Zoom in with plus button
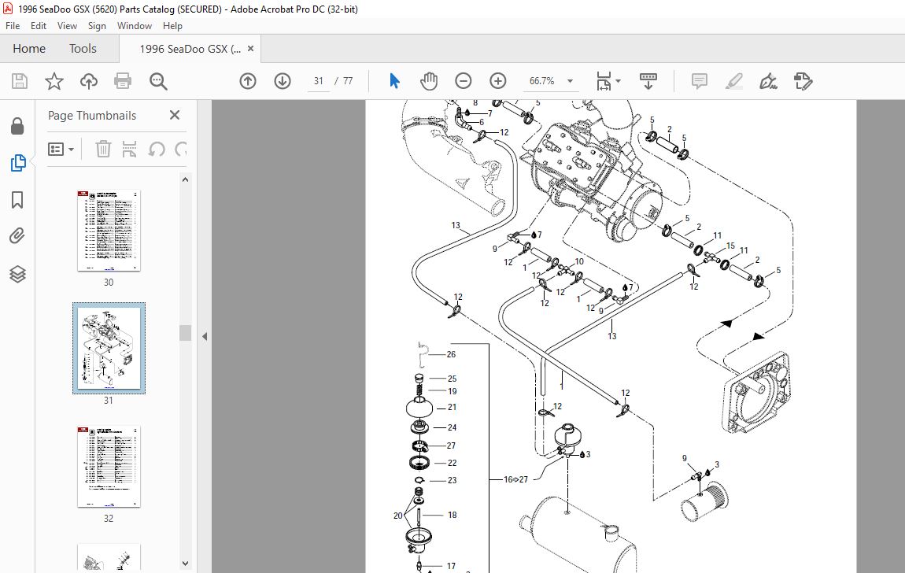905x573 pixels. [497, 81]
